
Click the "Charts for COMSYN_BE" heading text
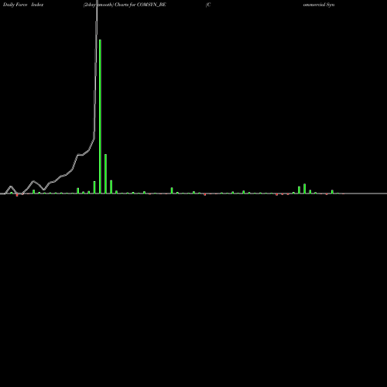pyautogui.click(x=140, y=5)
